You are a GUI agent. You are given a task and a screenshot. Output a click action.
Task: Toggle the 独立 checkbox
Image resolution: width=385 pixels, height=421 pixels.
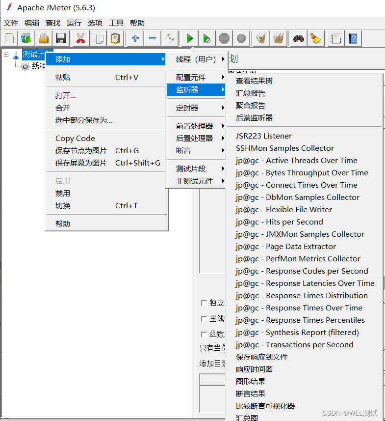(204, 303)
